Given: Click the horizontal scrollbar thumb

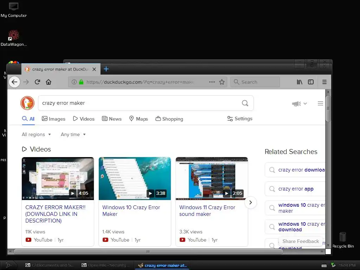Looking at the screenshot, I should point(148,252).
